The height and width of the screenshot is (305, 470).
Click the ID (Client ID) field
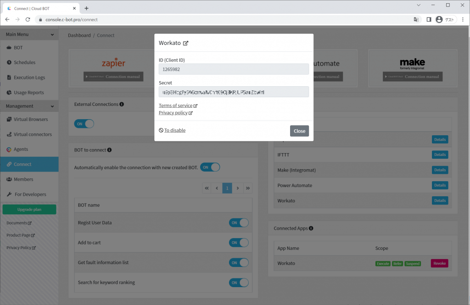click(x=234, y=69)
